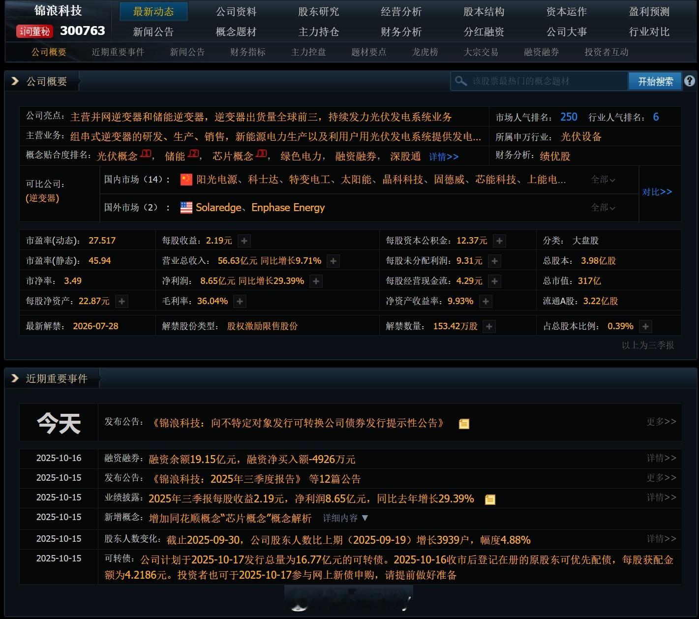Viewport: 699px width, 619px height.
Task: Open the help question mark icon
Action: click(x=690, y=81)
